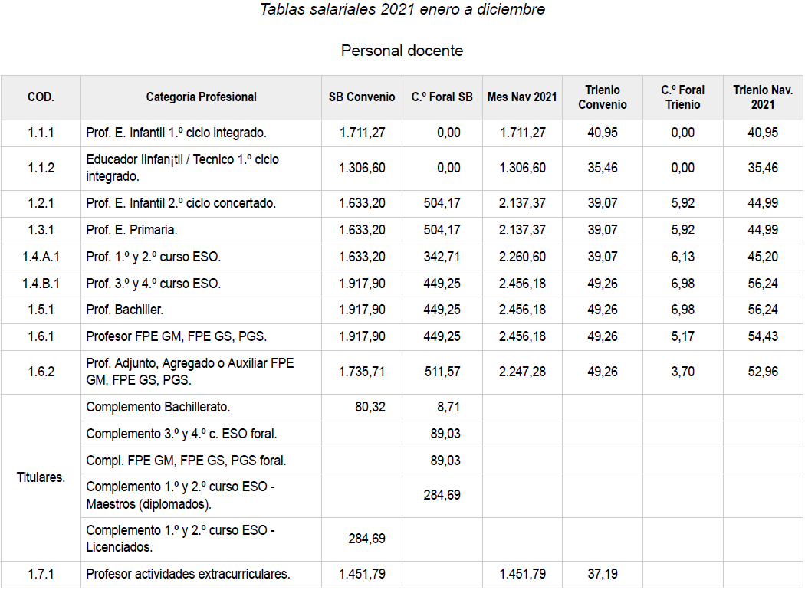Select the 'Mes Nav 2021' column header
Viewport: 805px width, 590px height.
coord(521,97)
